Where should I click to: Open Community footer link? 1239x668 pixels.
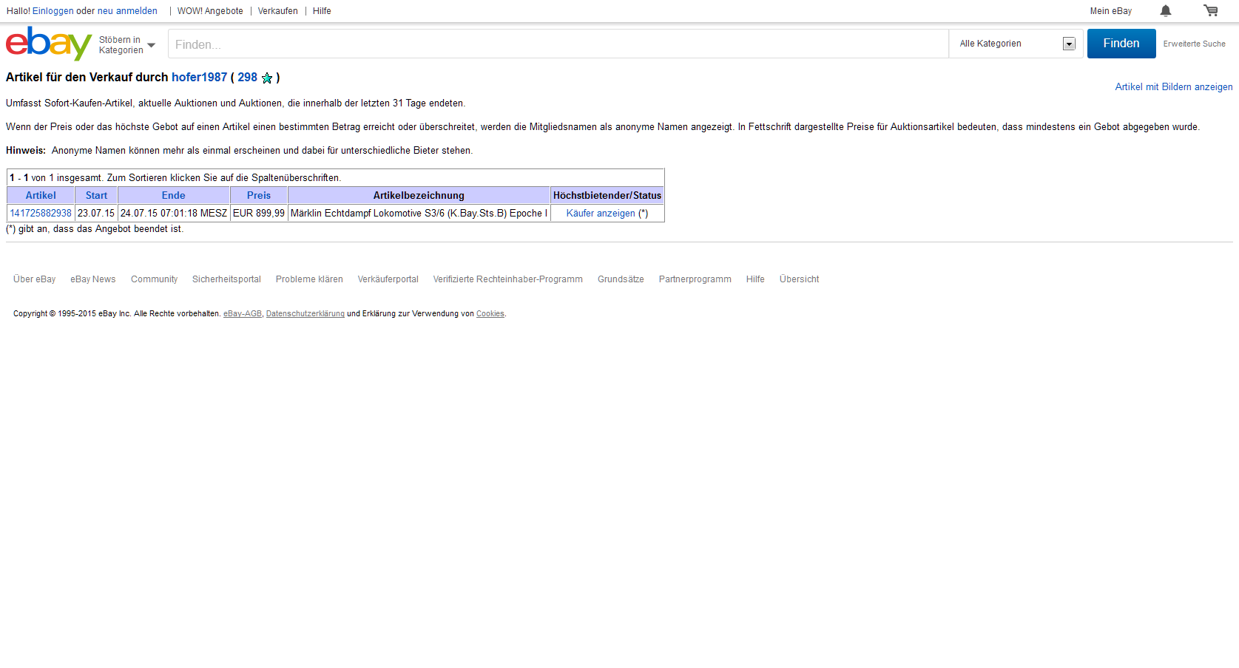click(x=154, y=279)
